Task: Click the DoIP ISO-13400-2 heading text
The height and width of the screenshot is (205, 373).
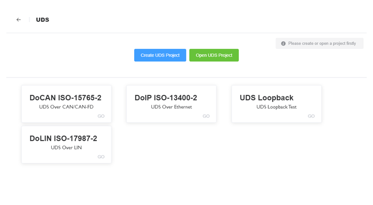Action: click(x=166, y=98)
